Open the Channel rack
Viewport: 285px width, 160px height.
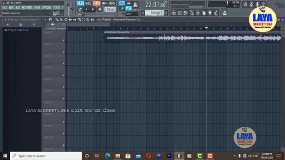pos(179,13)
